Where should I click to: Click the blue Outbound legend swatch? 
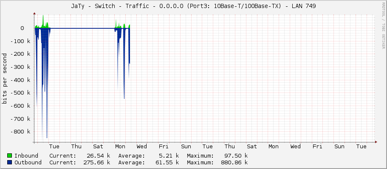(x=10, y=162)
